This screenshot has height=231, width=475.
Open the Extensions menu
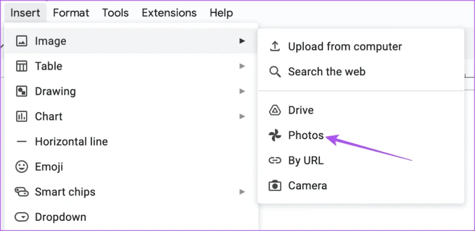click(x=169, y=13)
